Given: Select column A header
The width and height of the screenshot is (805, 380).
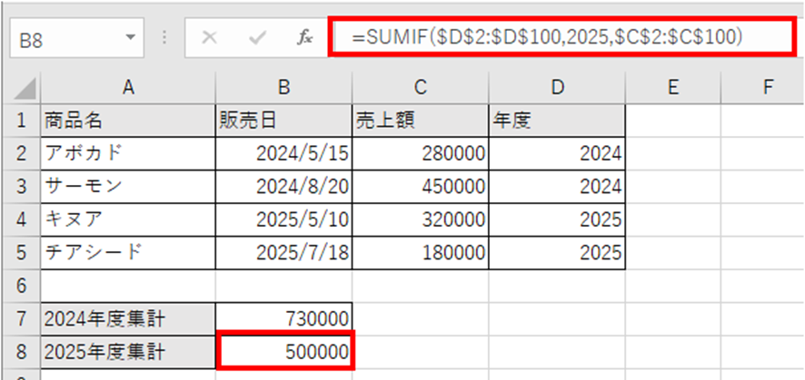Looking at the screenshot, I should (128, 87).
